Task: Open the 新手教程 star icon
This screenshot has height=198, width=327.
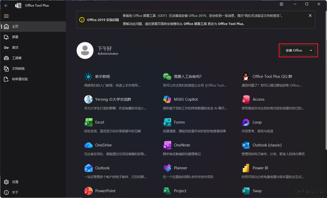Action: point(88,77)
